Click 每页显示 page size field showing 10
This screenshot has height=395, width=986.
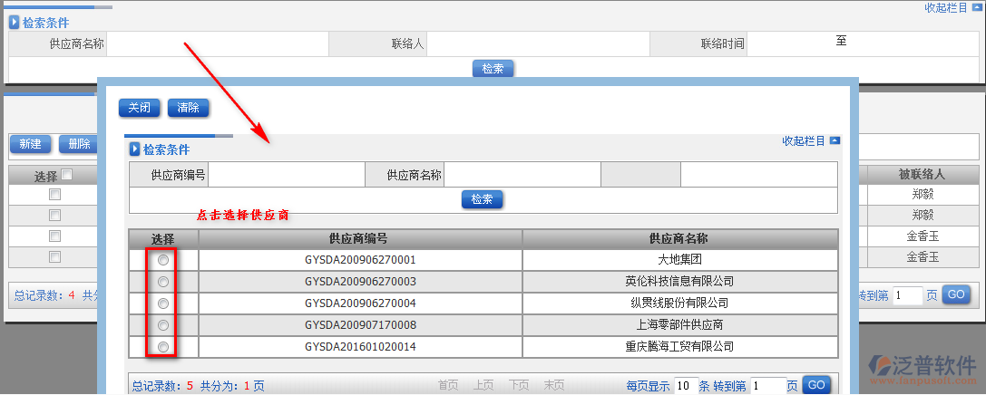pyautogui.click(x=686, y=386)
